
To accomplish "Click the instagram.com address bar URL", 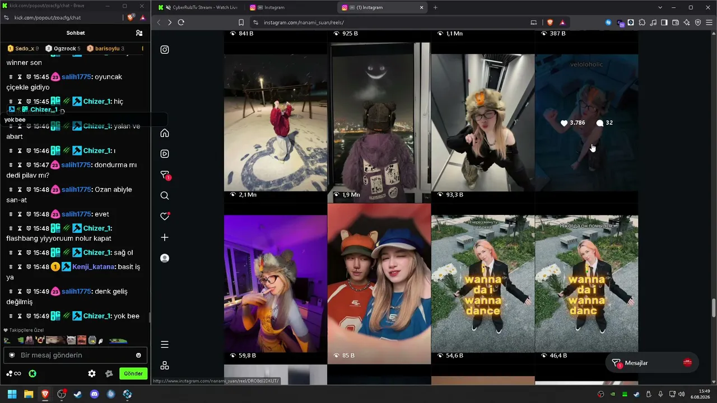I will [x=304, y=22].
